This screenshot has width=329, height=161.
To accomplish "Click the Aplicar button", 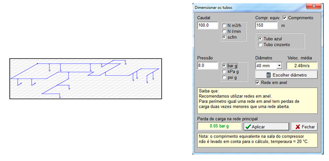I will click(266, 127).
